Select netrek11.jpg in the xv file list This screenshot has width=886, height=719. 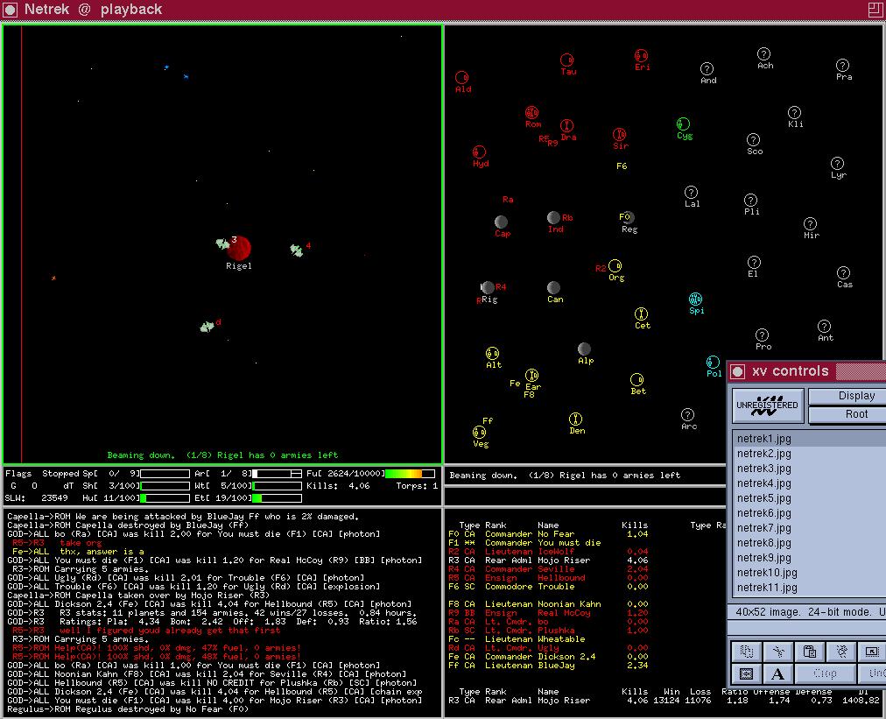coord(809,588)
